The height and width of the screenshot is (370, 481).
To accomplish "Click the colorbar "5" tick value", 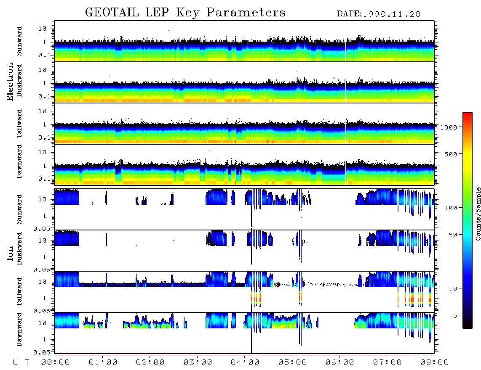I will coord(455,315).
